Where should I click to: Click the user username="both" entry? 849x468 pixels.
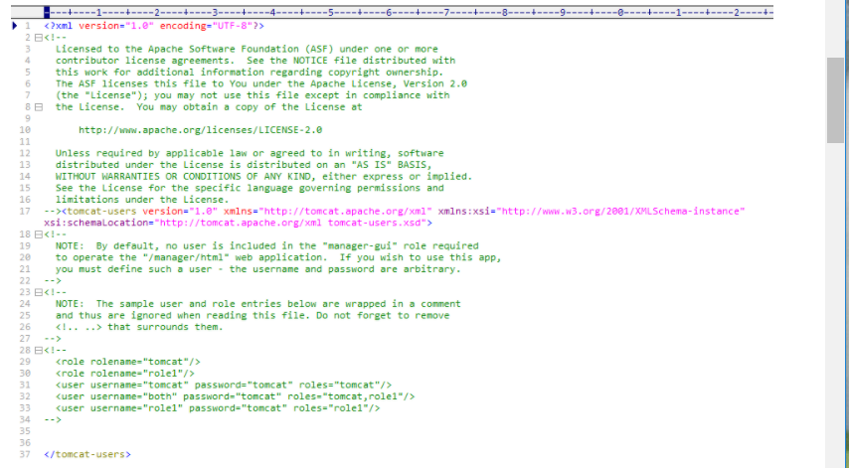tap(235, 396)
